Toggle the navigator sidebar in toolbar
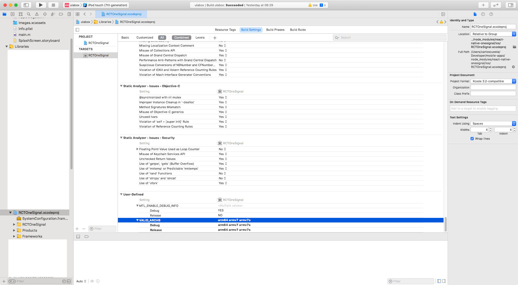Image resolution: width=518 pixels, height=285 pixels. pyautogui.click(x=26, y=5)
